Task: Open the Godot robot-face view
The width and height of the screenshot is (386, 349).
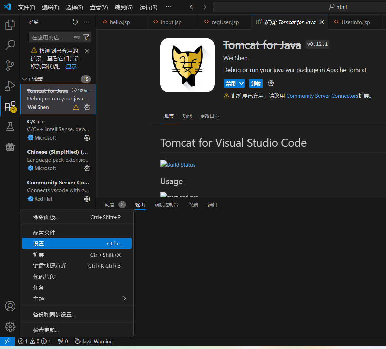Action: [x=10, y=147]
